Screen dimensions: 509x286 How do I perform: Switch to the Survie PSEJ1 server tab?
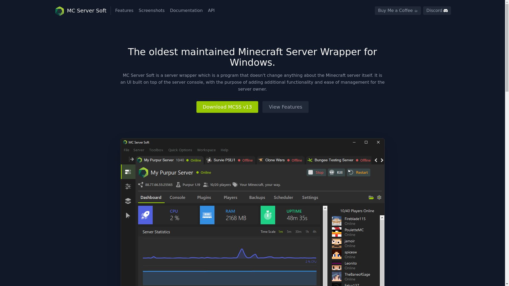pos(230,160)
